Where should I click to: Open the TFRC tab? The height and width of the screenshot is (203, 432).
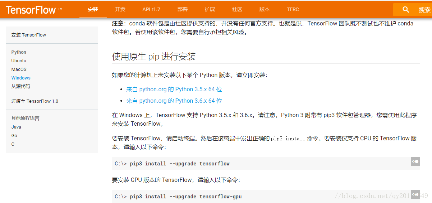click(x=293, y=10)
